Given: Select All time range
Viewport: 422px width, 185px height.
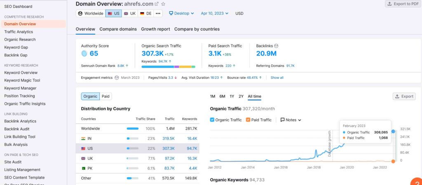Looking at the screenshot, I should tap(254, 96).
